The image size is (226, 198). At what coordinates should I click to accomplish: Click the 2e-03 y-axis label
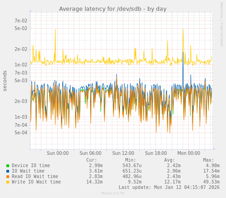click(x=21, y=101)
